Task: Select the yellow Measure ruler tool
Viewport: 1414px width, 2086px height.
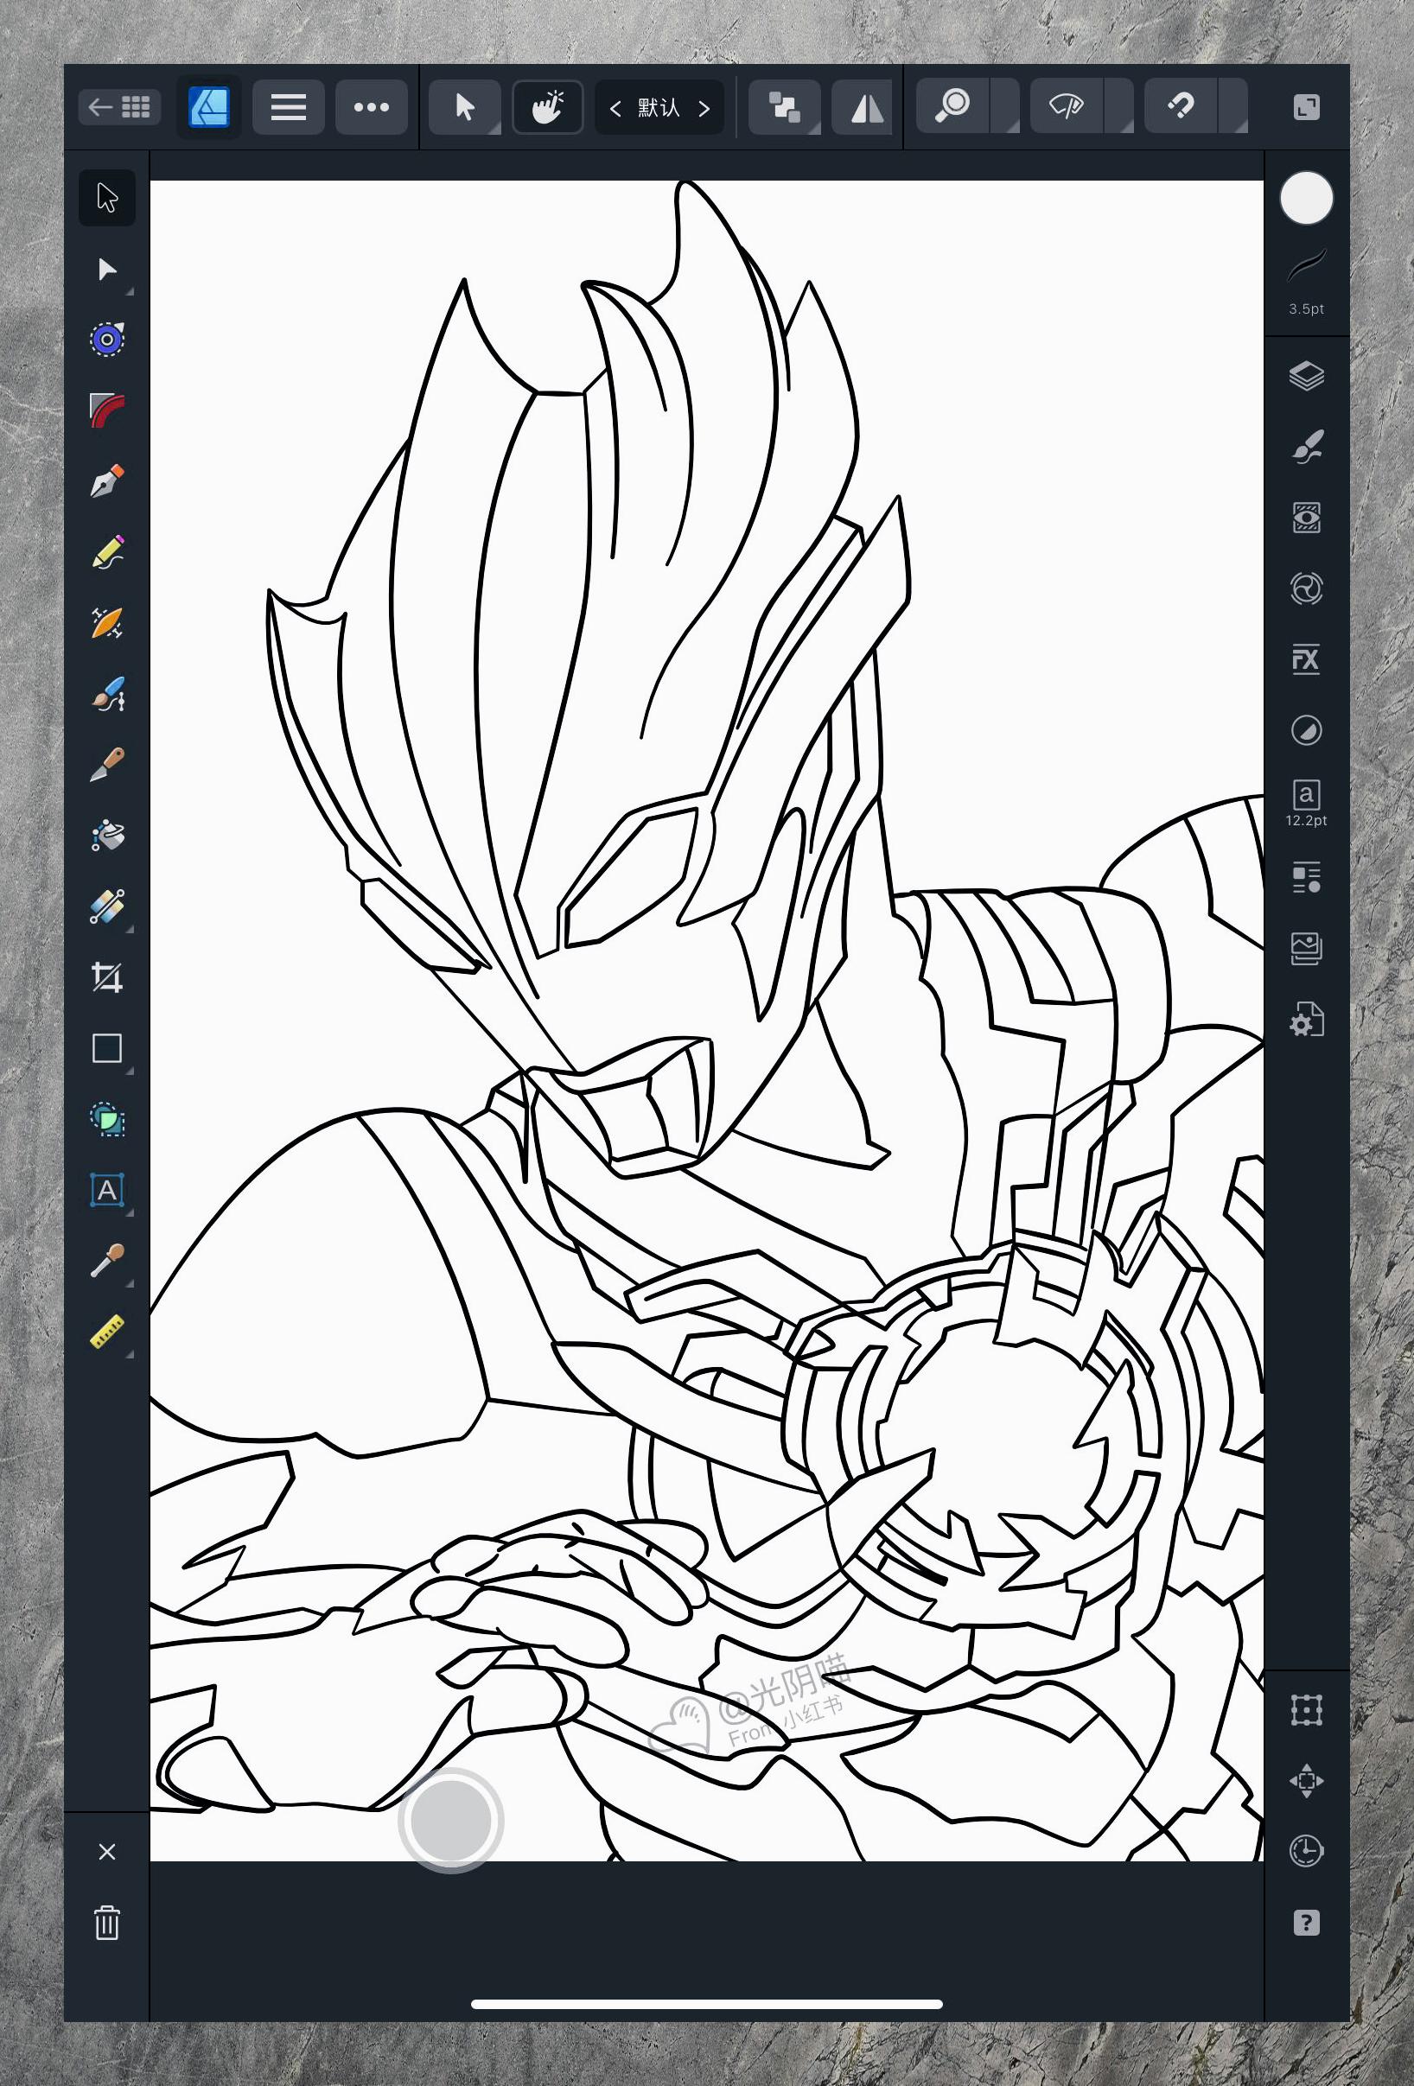Action: (x=107, y=1332)
